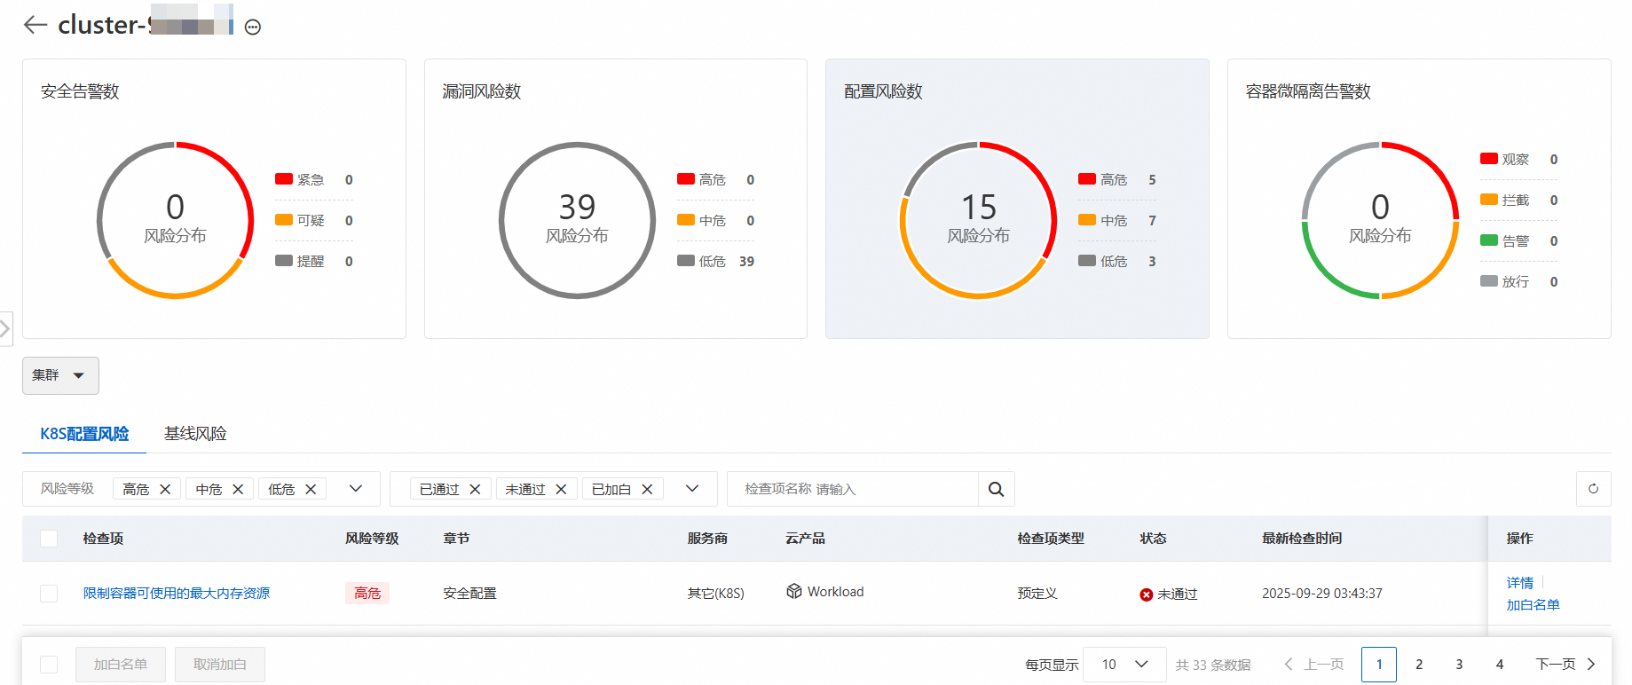Expand the status filter dropdown arrow
Screen dimensions: 1632x685
[692, 489]
